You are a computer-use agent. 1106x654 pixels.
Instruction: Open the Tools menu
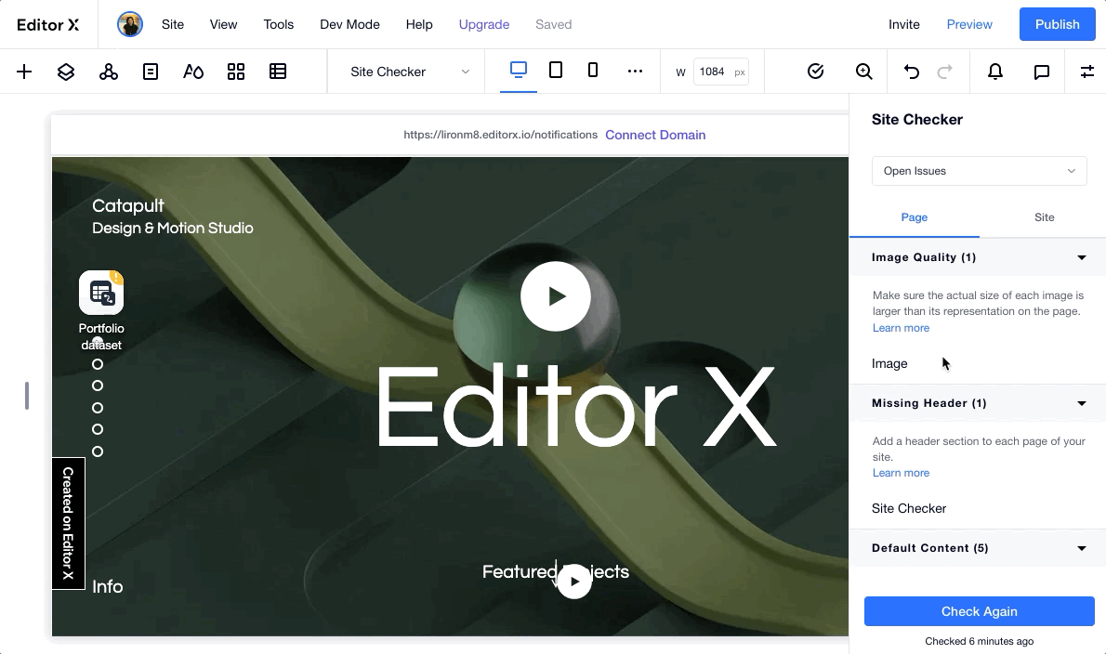(x=279, y=24)
